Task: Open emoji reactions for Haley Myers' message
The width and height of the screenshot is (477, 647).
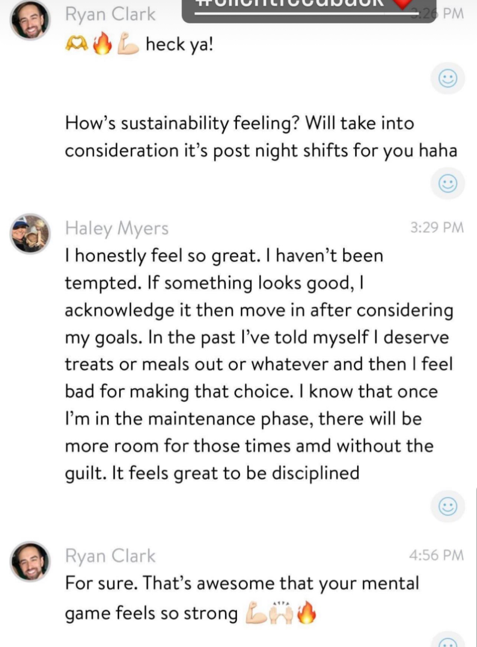Action: coord(447,506)
